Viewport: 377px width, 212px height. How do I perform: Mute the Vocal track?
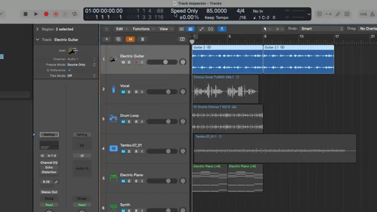123,92
